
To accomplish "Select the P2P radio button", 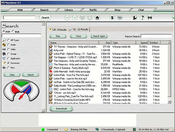I will [x=4, y=31].
